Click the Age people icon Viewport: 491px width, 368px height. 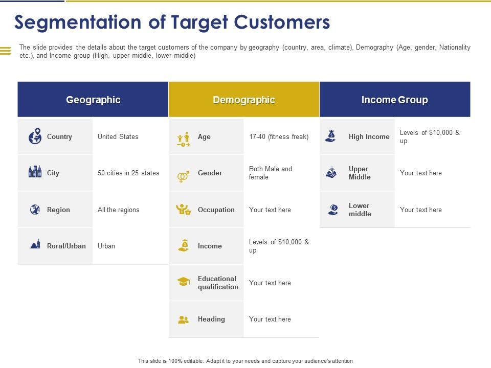[x=183, y=138]
